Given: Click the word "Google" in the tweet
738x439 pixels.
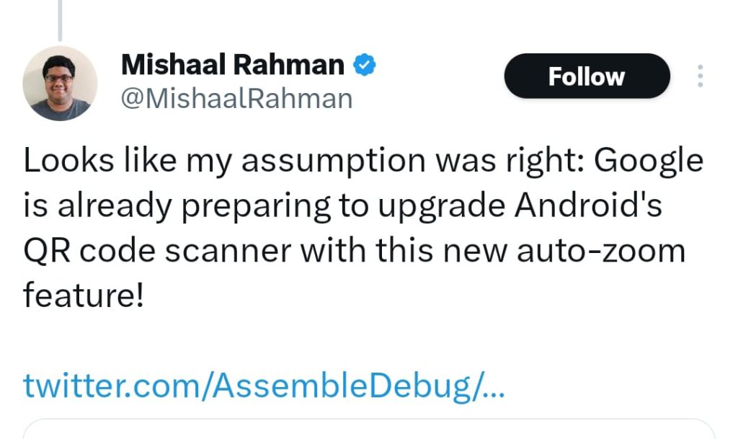Looking at the screenshot, I should (648, 161).
